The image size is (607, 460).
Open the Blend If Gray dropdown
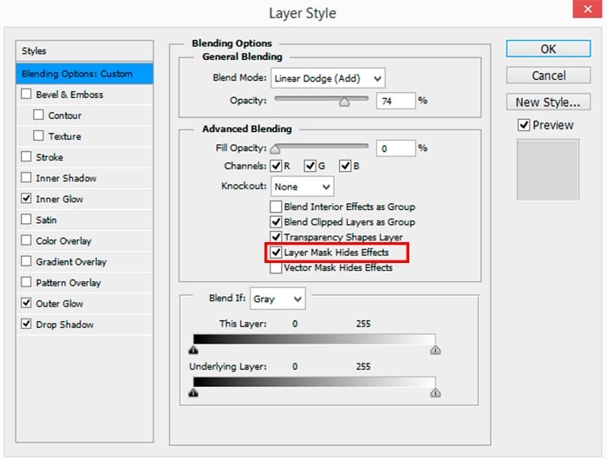point(277,299)
